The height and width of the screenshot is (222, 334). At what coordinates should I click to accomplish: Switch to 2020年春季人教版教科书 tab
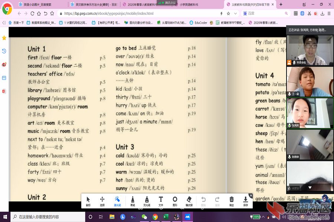point(140,4)
